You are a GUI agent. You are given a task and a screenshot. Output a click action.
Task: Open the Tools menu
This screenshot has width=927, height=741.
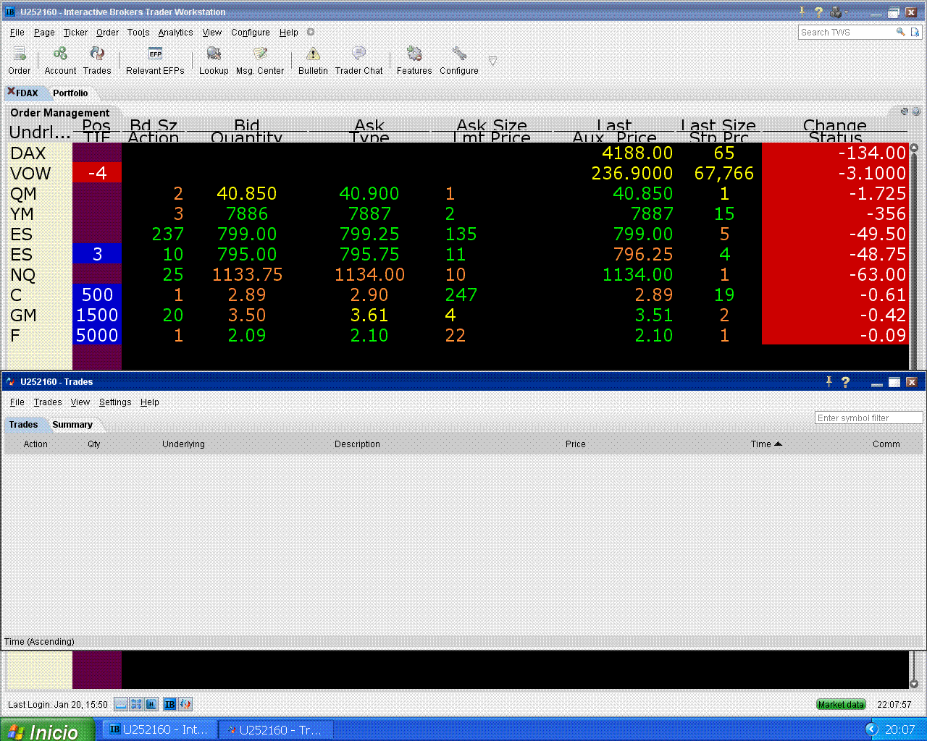click(138, 33)
